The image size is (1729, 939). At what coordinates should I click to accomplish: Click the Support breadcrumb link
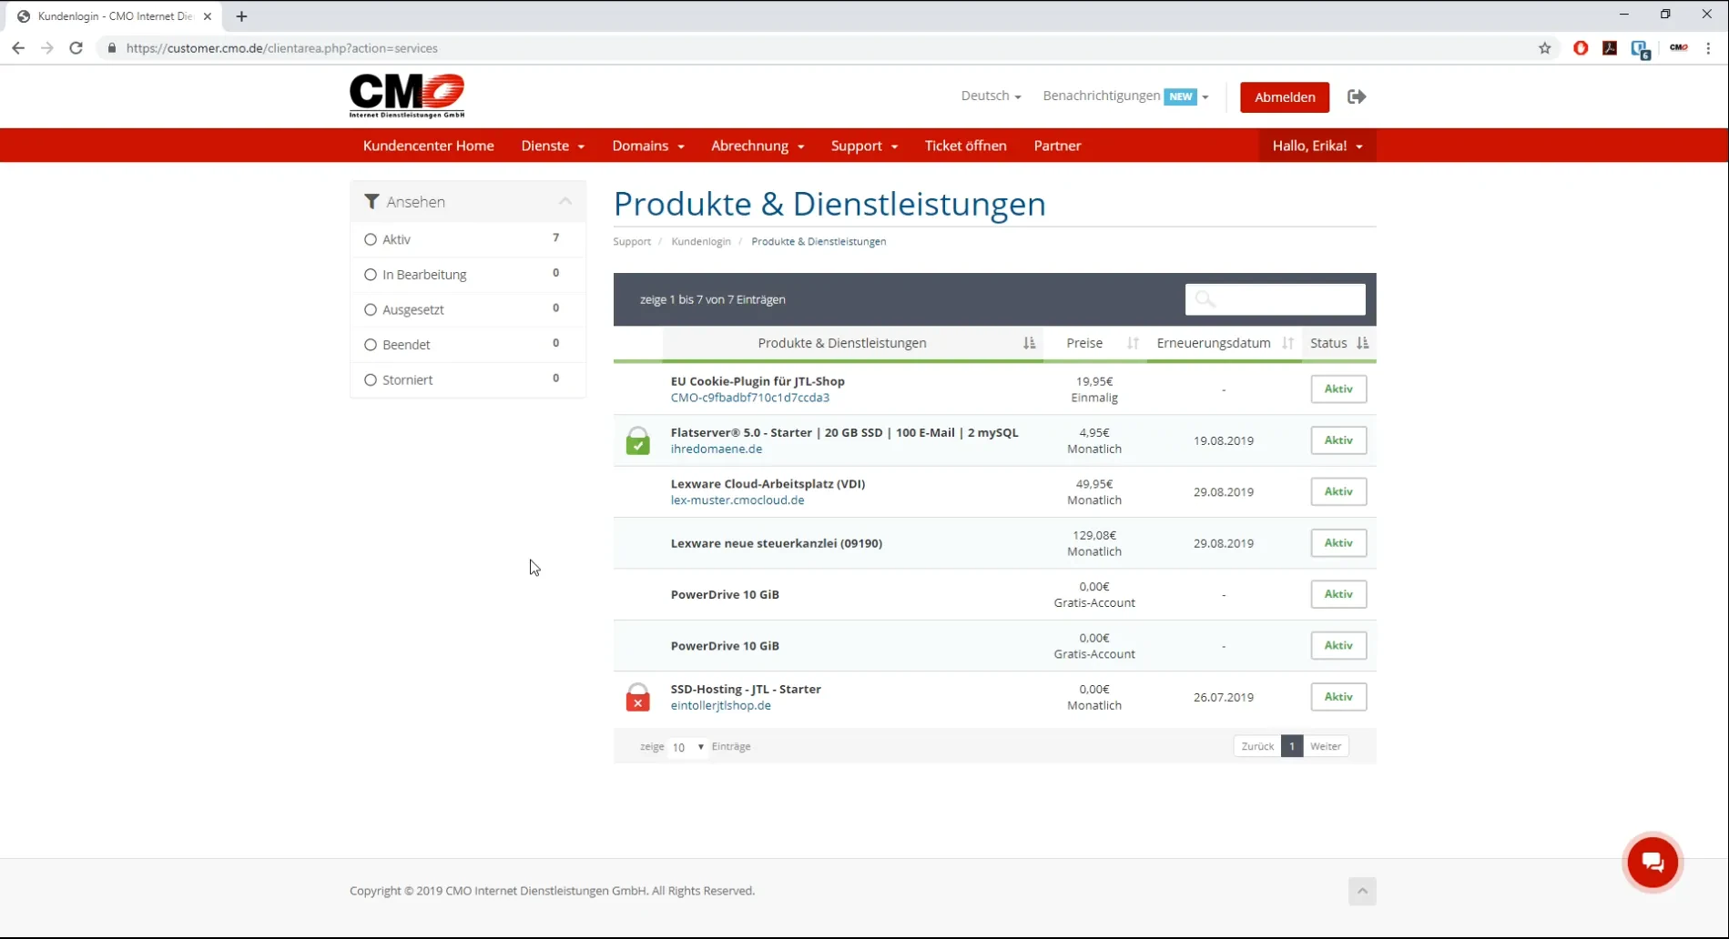click(632, 241)
